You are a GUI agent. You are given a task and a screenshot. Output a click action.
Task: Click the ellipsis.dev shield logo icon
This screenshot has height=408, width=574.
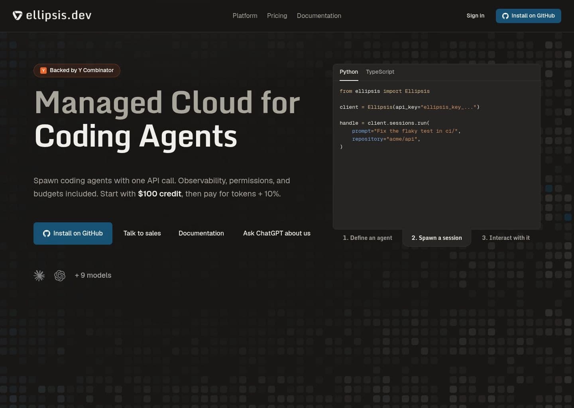(x=17, y=16)
